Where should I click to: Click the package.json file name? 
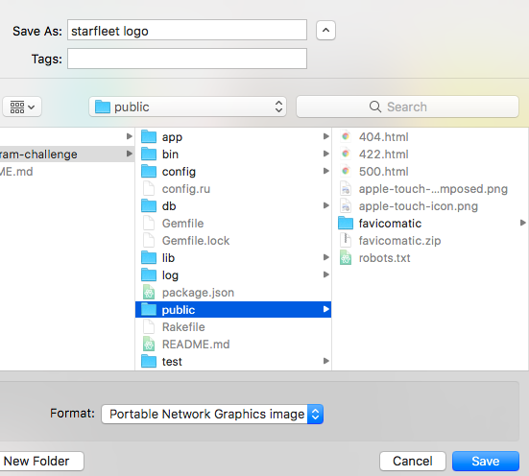click(198, 293)
